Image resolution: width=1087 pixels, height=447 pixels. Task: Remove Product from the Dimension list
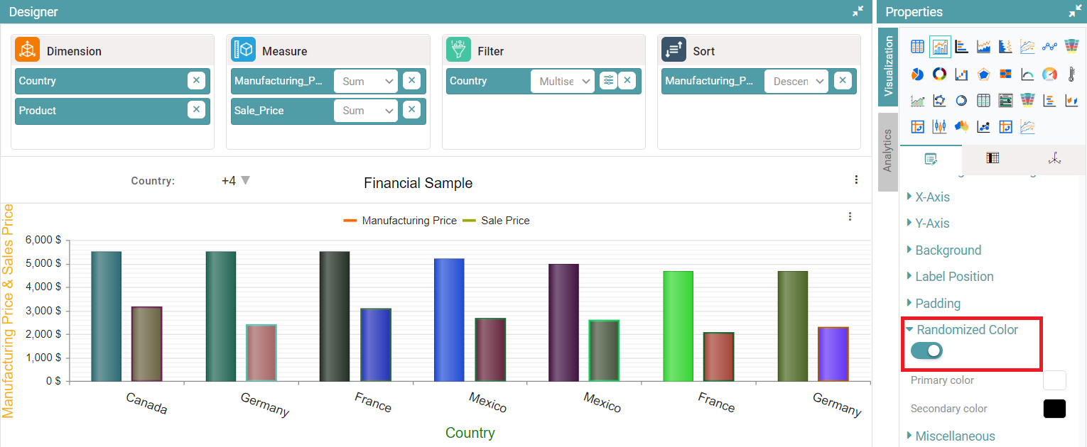tap(197, 110)
